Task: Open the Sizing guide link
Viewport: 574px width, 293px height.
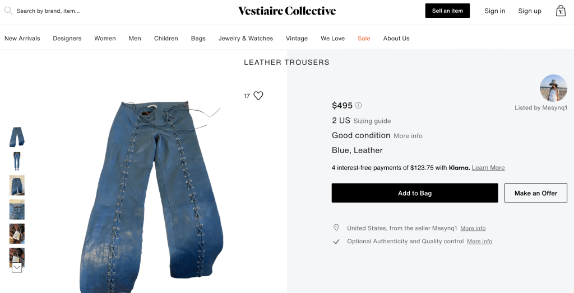Action: coord(372,121)
